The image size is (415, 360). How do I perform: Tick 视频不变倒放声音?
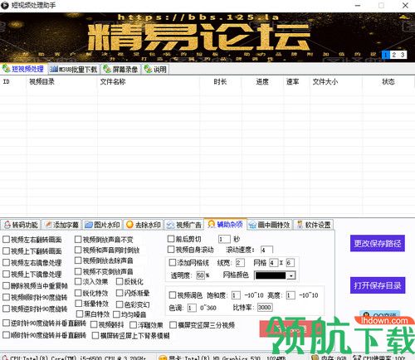coord(78,271)
